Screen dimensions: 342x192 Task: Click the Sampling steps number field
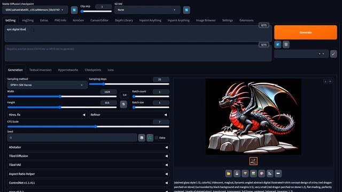pos(161,79)
